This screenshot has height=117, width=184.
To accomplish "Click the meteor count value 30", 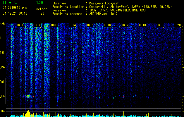I will pyautogui.click(x=42, y=13).
